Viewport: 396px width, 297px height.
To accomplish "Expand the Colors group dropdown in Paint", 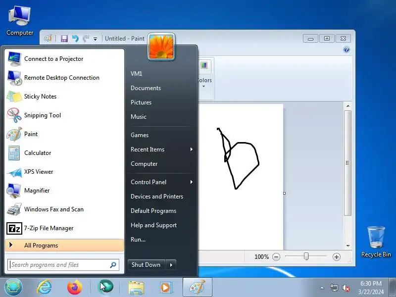I will (x=204, y=86).
